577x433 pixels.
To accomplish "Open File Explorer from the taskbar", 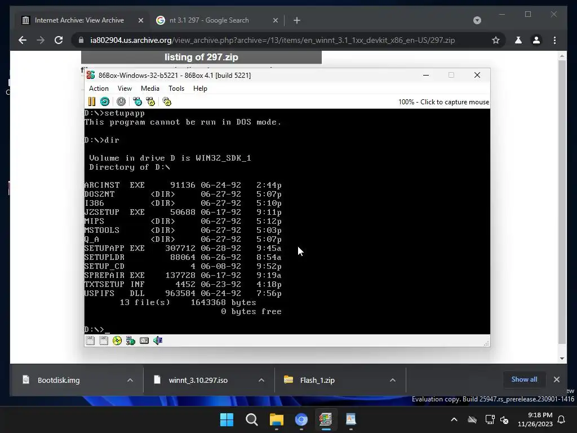I will [276, 419].
